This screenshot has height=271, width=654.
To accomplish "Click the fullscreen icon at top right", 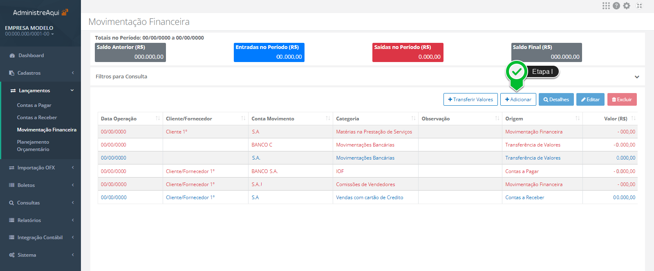I will 639,6.
